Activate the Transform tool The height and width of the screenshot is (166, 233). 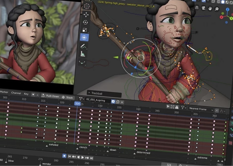point(84,38)
